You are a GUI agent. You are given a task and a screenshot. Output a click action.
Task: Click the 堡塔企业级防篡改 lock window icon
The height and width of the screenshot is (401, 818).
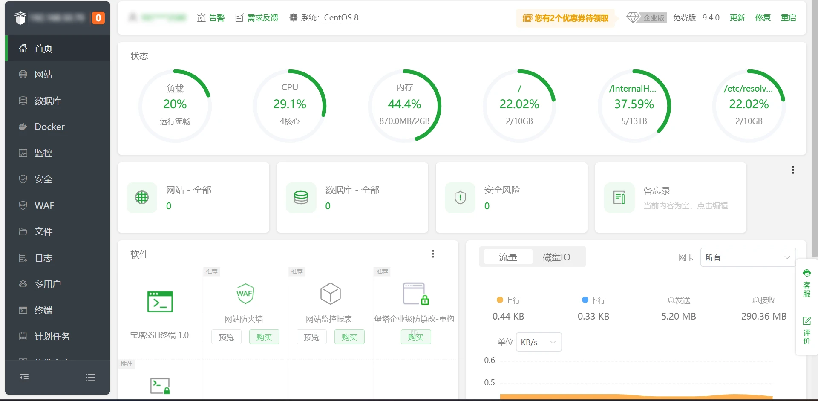tap(416, 294)
